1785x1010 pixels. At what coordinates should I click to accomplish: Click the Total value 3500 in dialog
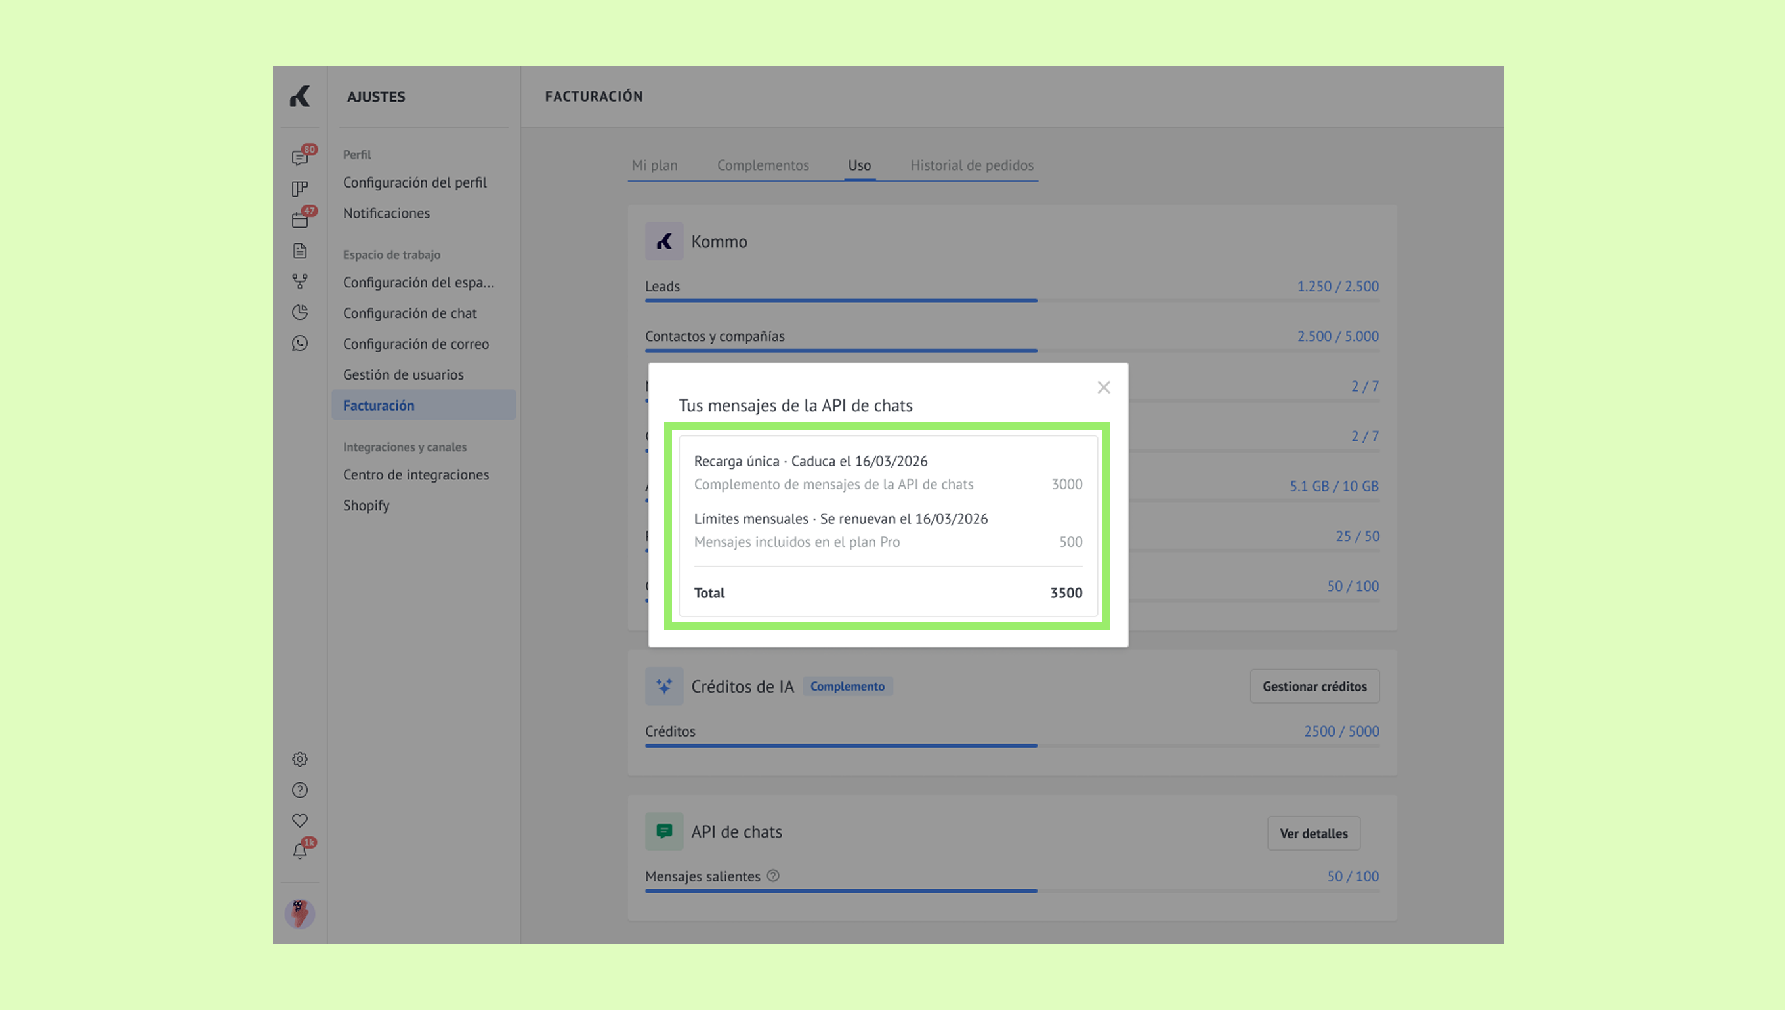click(x=1066, y=592)
